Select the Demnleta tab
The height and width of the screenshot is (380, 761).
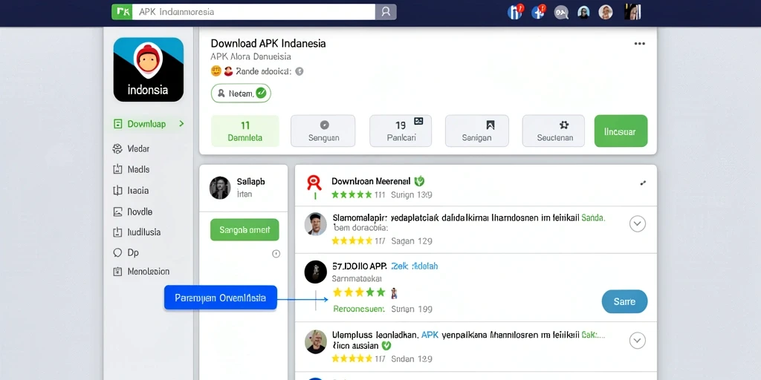tap(245, 131)
